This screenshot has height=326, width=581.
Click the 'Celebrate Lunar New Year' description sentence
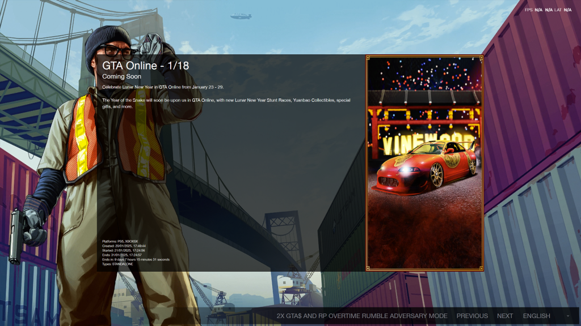pyautogui.click(x=163, y=87)
